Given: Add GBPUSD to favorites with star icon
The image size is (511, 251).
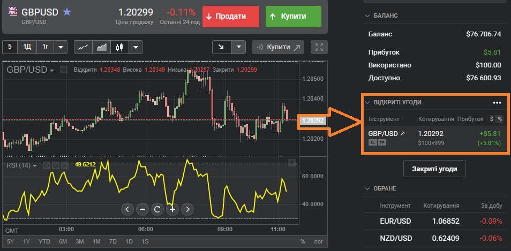Looking at the screenshot, I should point(66,11).
